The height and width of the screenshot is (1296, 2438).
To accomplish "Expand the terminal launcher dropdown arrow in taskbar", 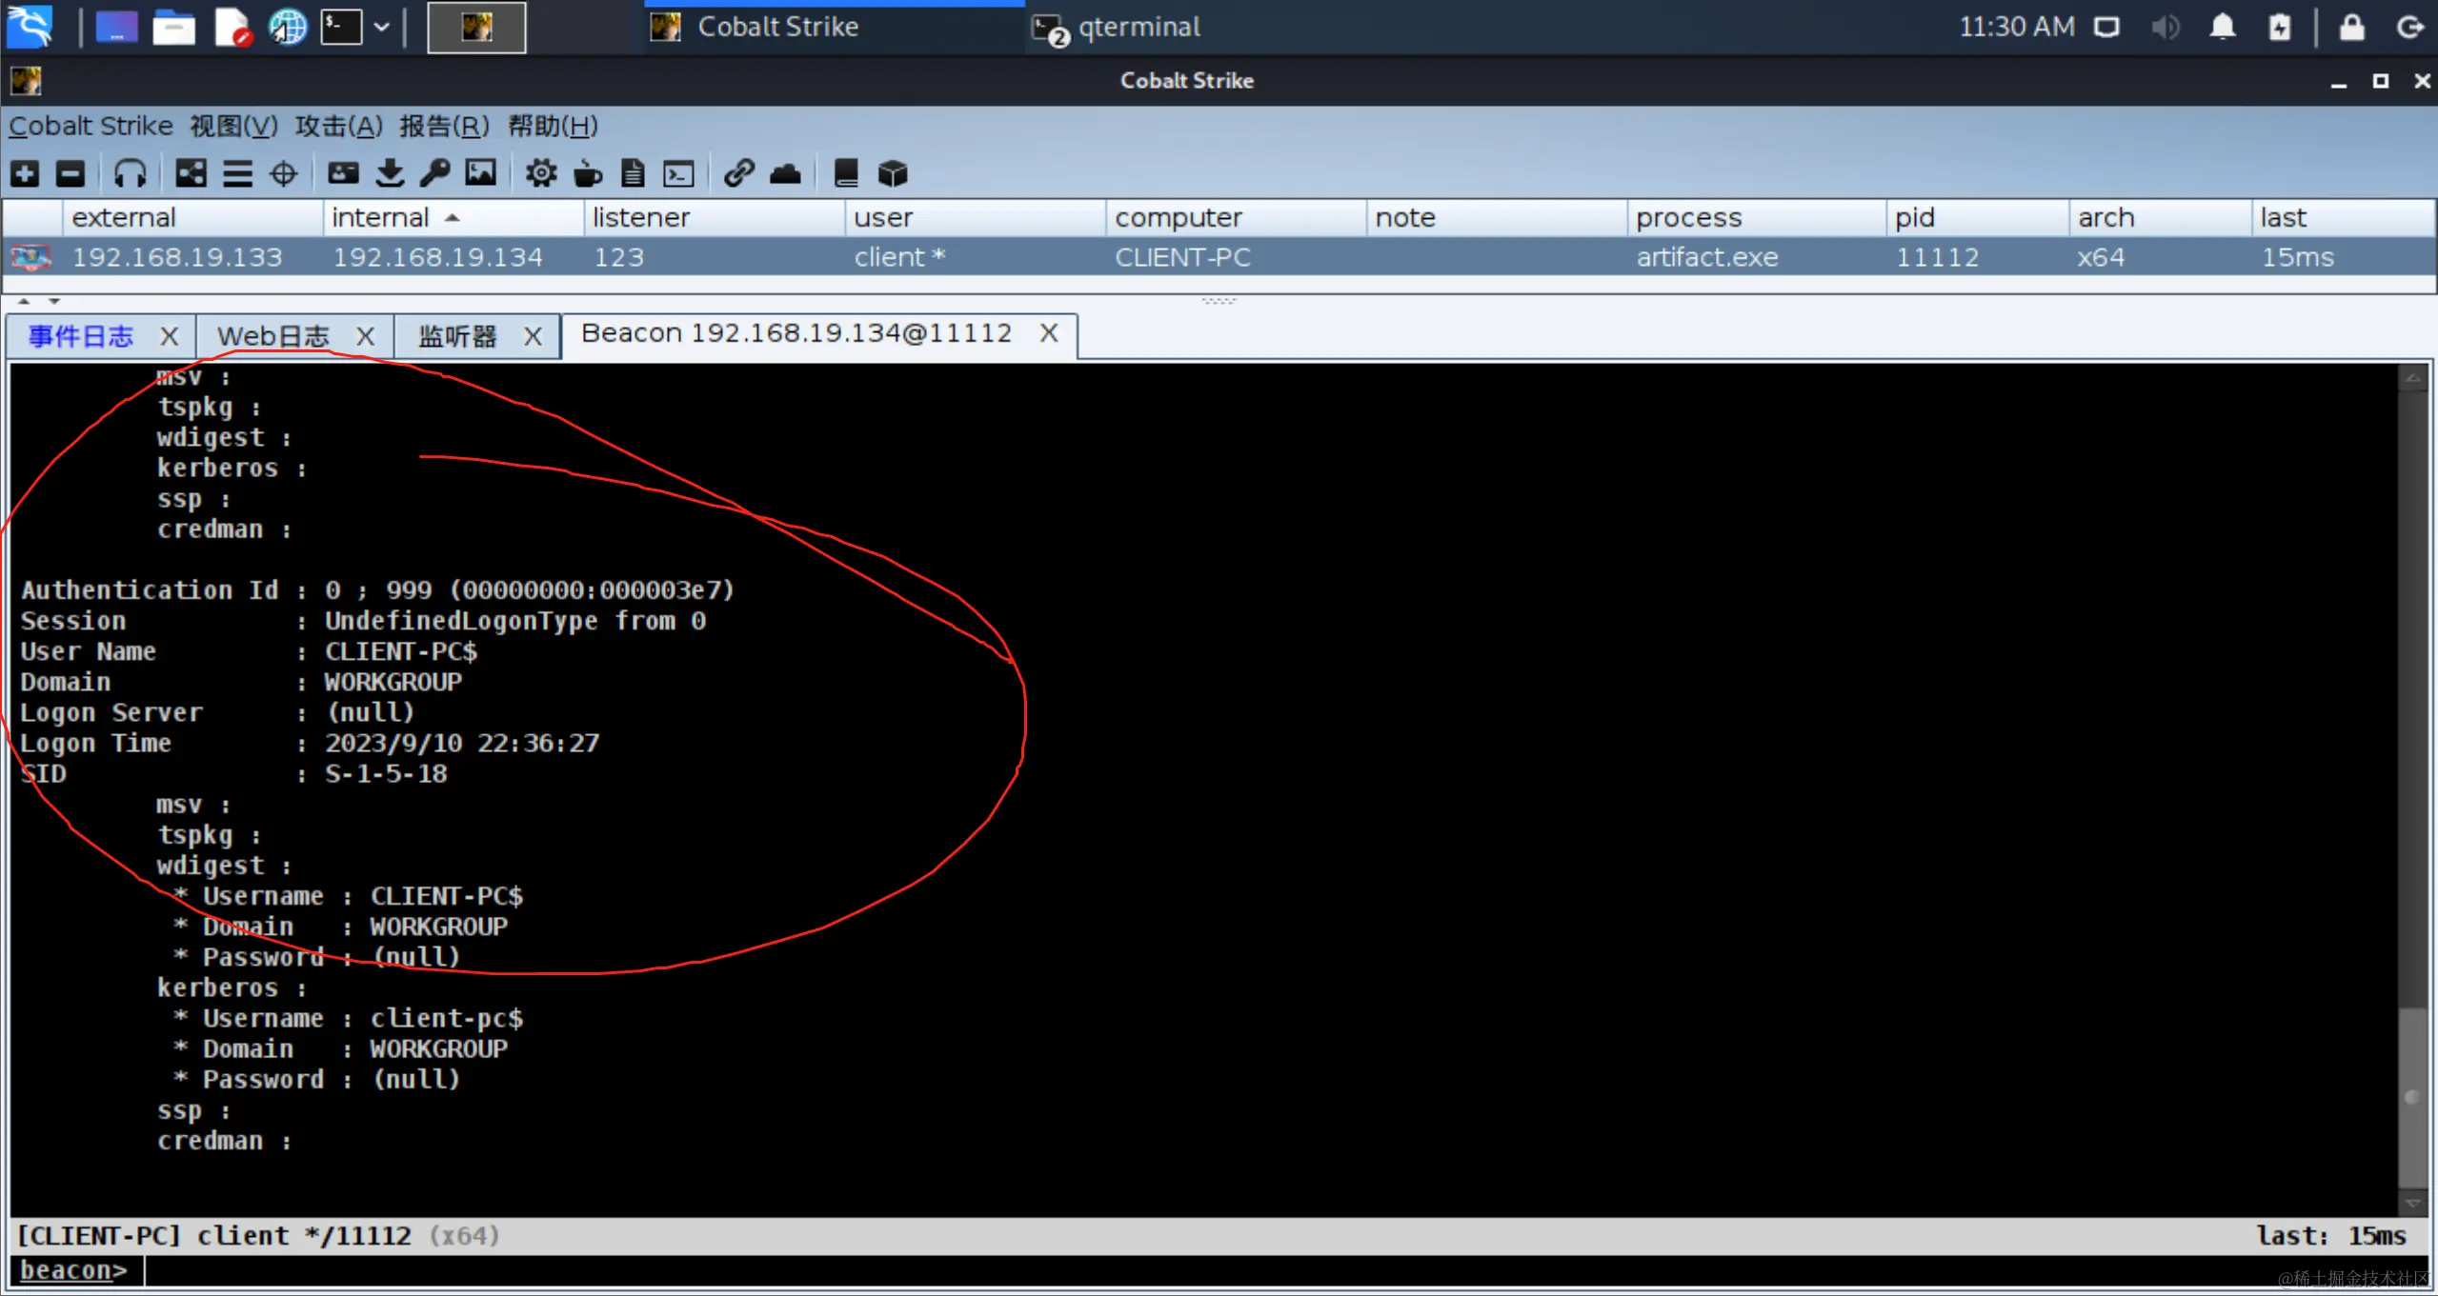I will [382, 28].
